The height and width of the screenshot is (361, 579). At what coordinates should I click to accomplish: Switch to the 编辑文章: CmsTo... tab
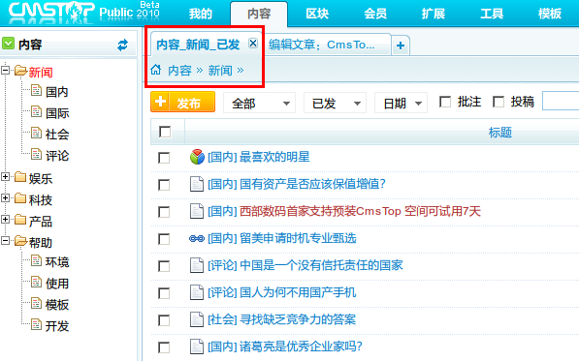tap(327, 45)
